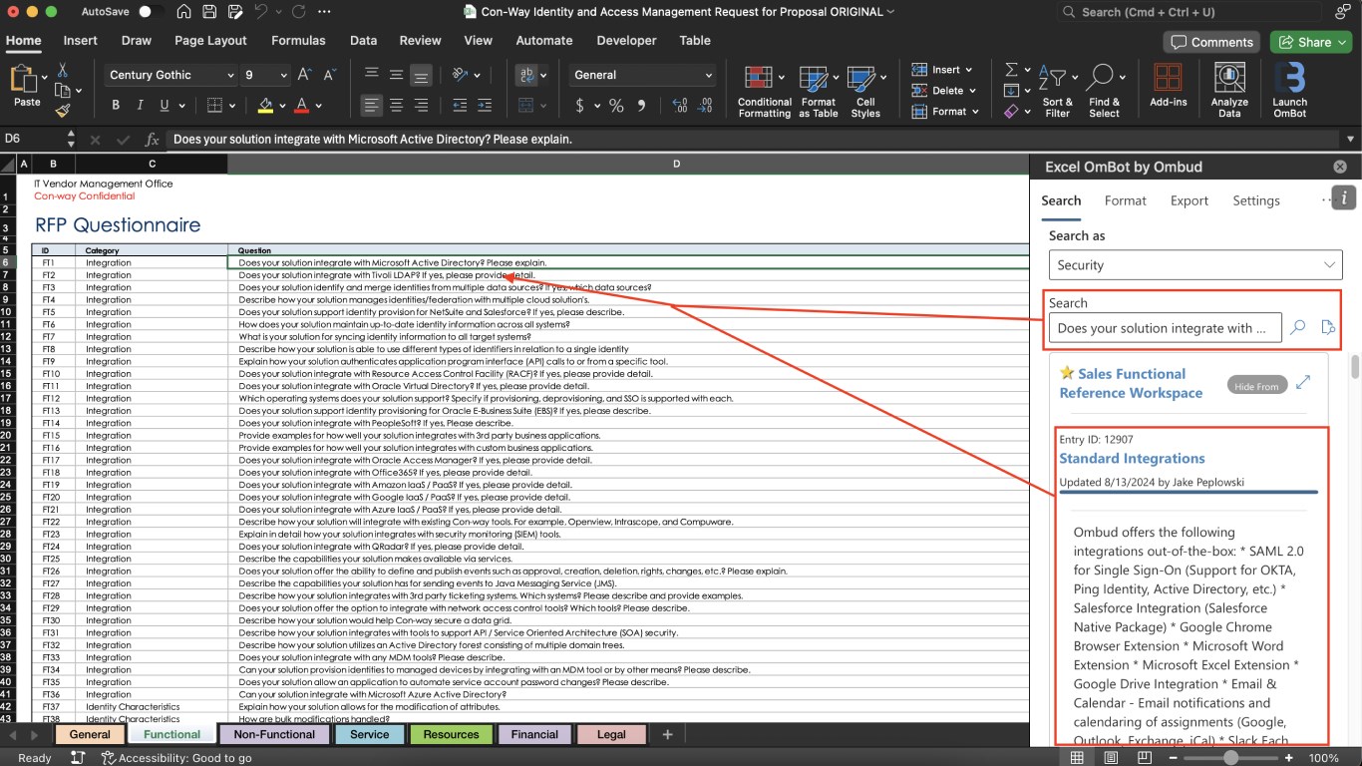1362x766 pixels.
Task: Click the green Share button
Action: 1310,42
